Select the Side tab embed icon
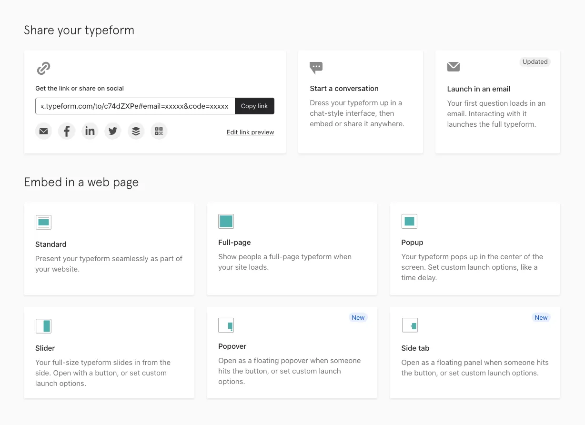Viewport: 585px width, 425px height. point(410,325)
